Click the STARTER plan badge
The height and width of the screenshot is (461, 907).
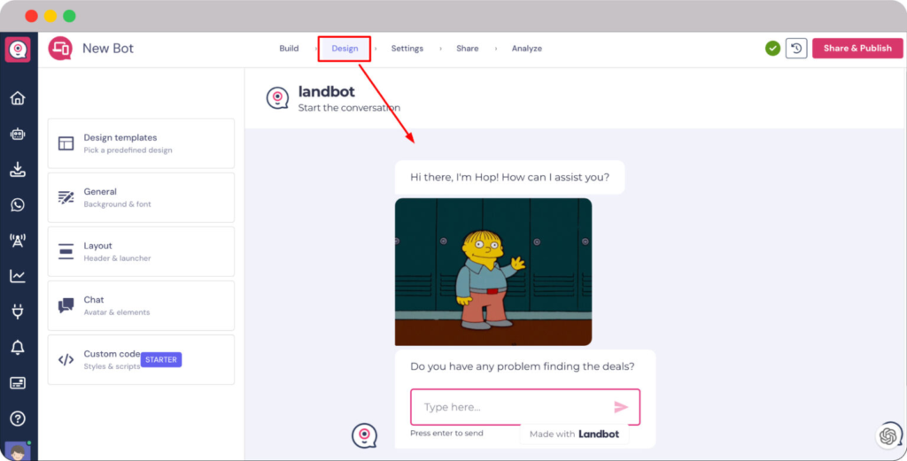161,359
